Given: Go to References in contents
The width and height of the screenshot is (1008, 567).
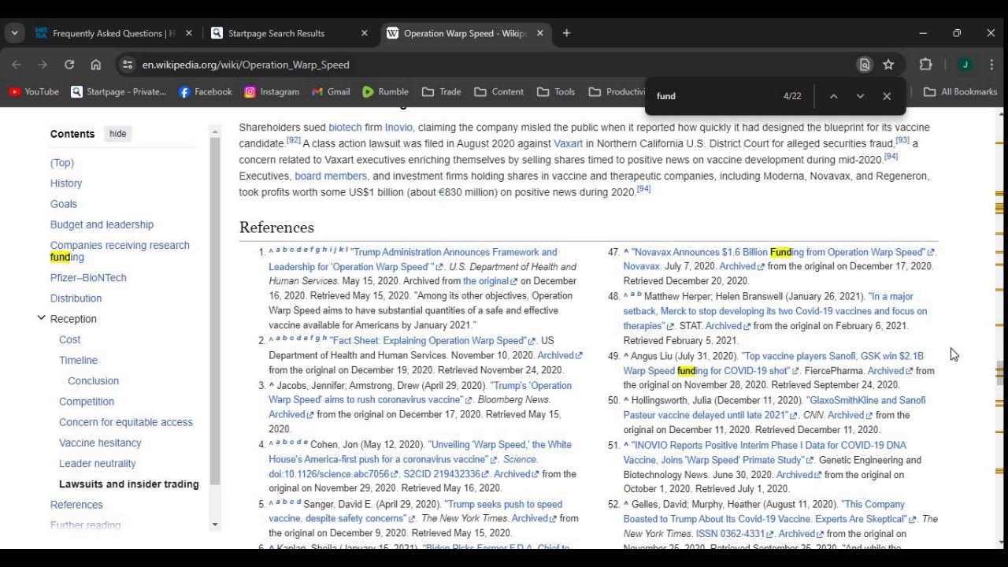Looking at the screenshot, I should [76, 505].
